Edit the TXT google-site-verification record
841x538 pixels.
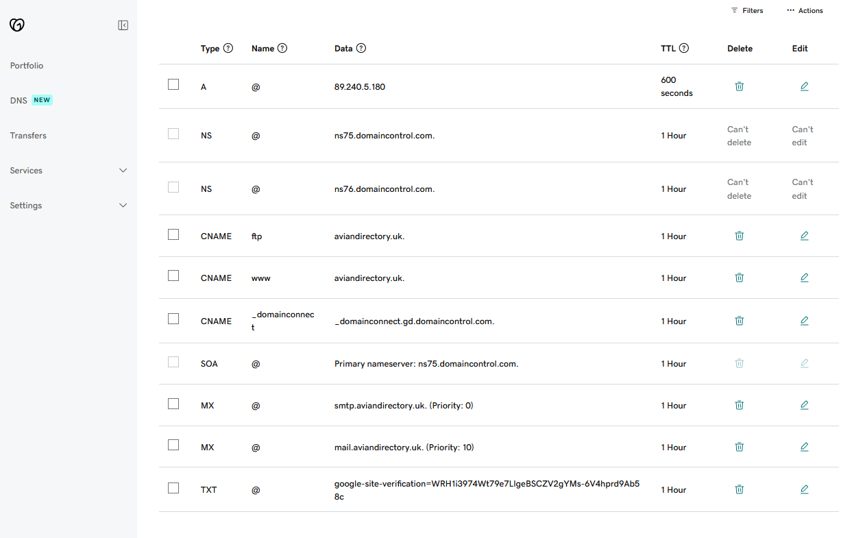[804, 489]
